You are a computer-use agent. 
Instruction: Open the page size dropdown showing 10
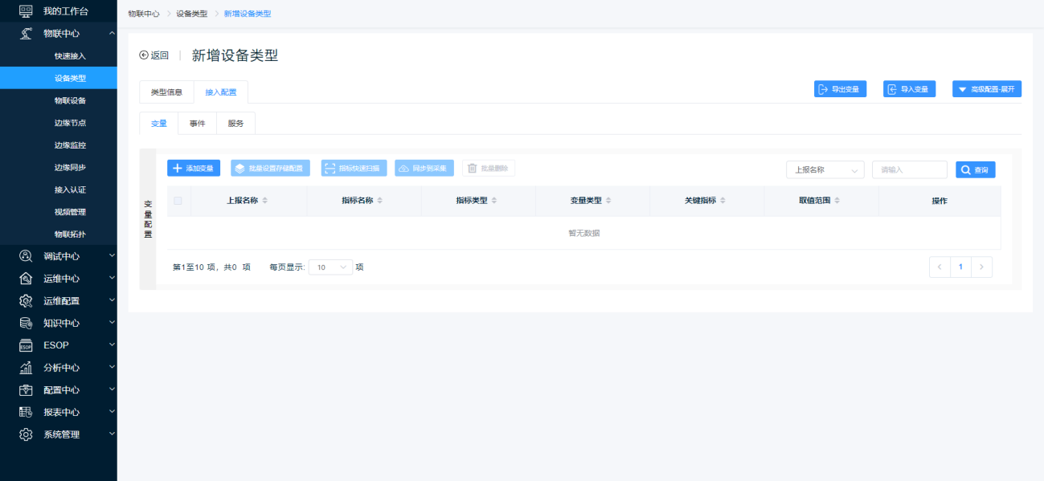point(330,267)
